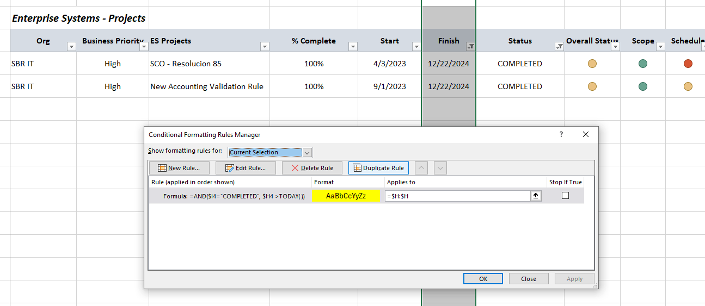
Task: Click the Close button in dialog
Action: coord(529,279)
